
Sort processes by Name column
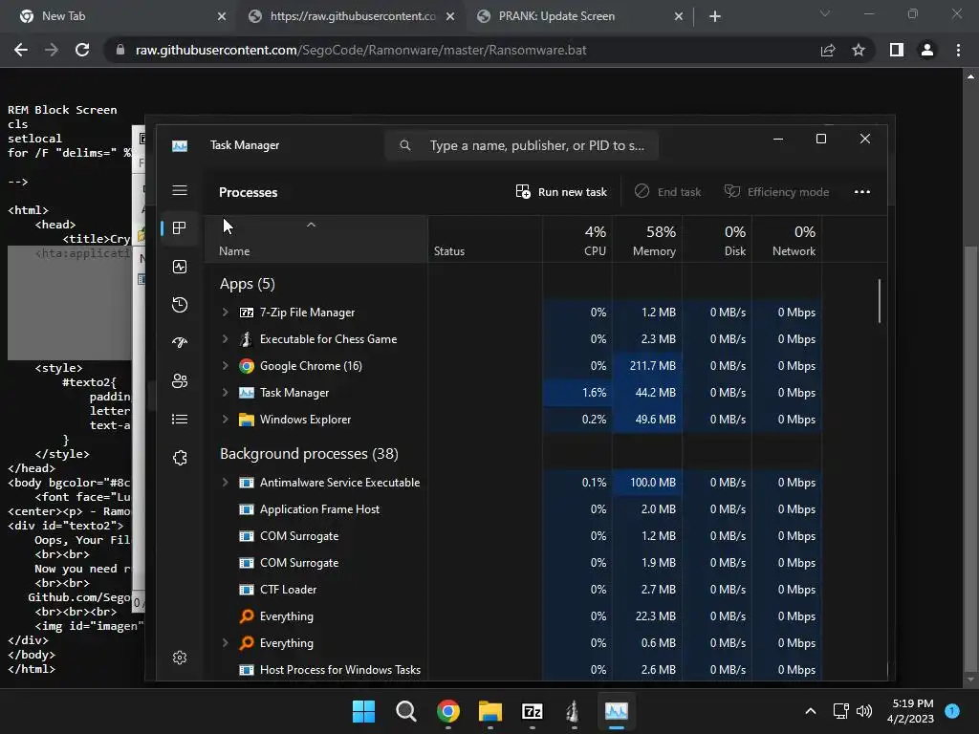315,240
